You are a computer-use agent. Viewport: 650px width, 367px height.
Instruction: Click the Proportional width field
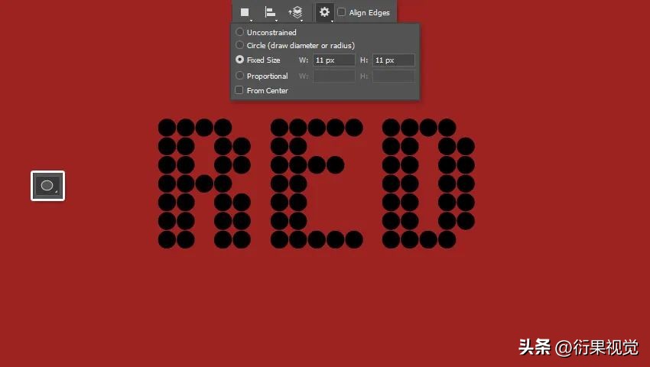coord(334,76)
